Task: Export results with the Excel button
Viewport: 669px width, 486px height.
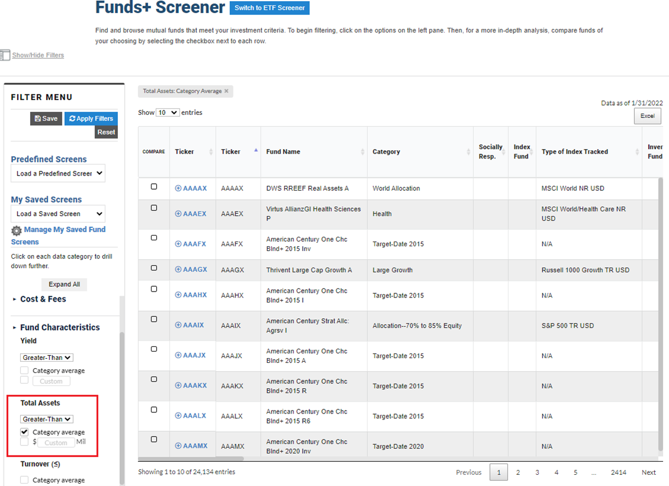Action: pyautogui.click(x=647, y=116)
